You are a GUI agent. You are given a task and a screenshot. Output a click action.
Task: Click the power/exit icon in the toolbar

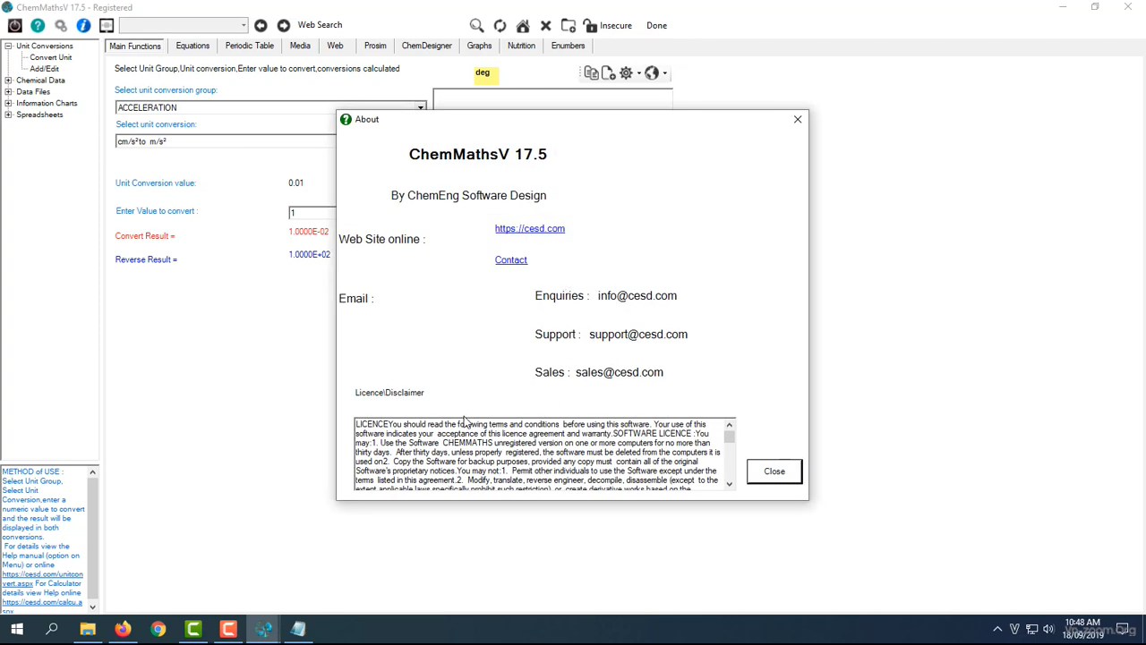[x=14, y=26]
